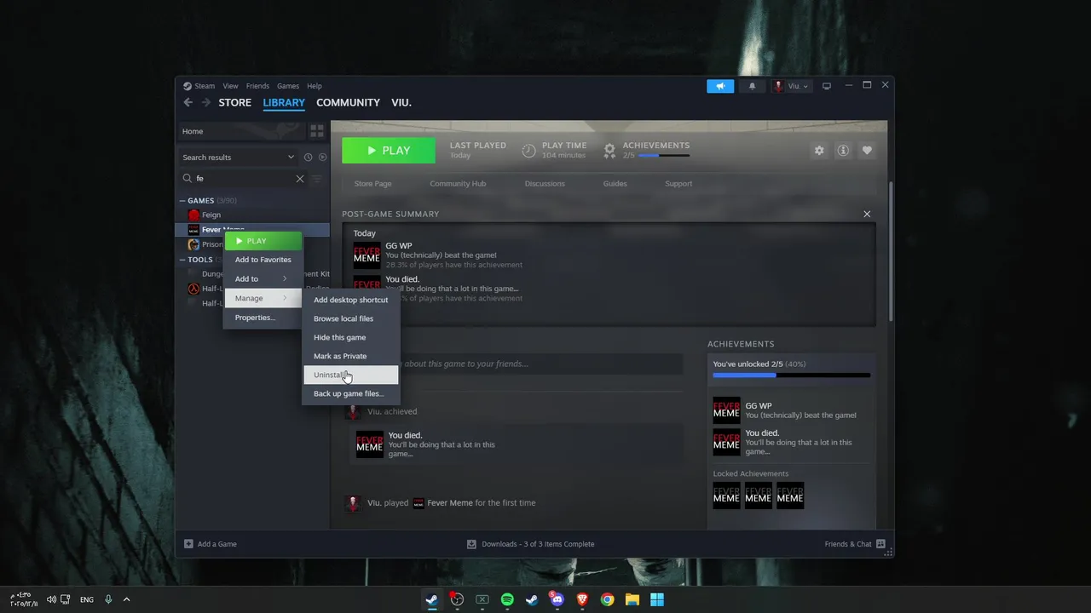The image size is (1091, 613).
Task: Open Steam from the taskbar
Action: click(x=432, y=599)
